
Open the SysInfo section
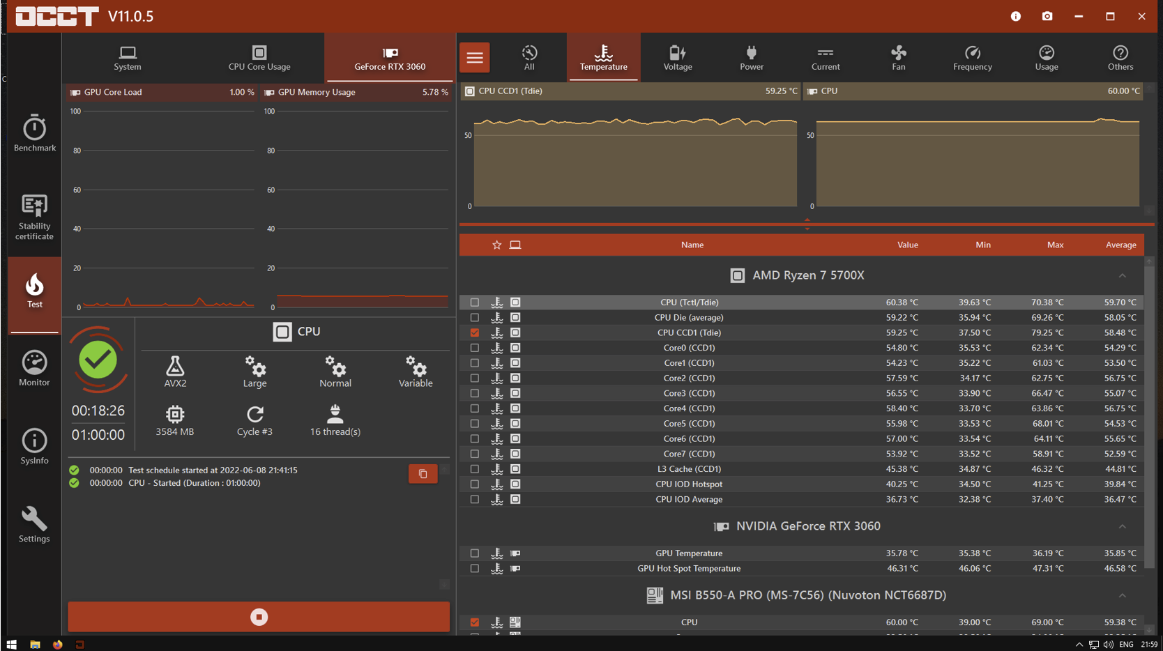(34, 447)
